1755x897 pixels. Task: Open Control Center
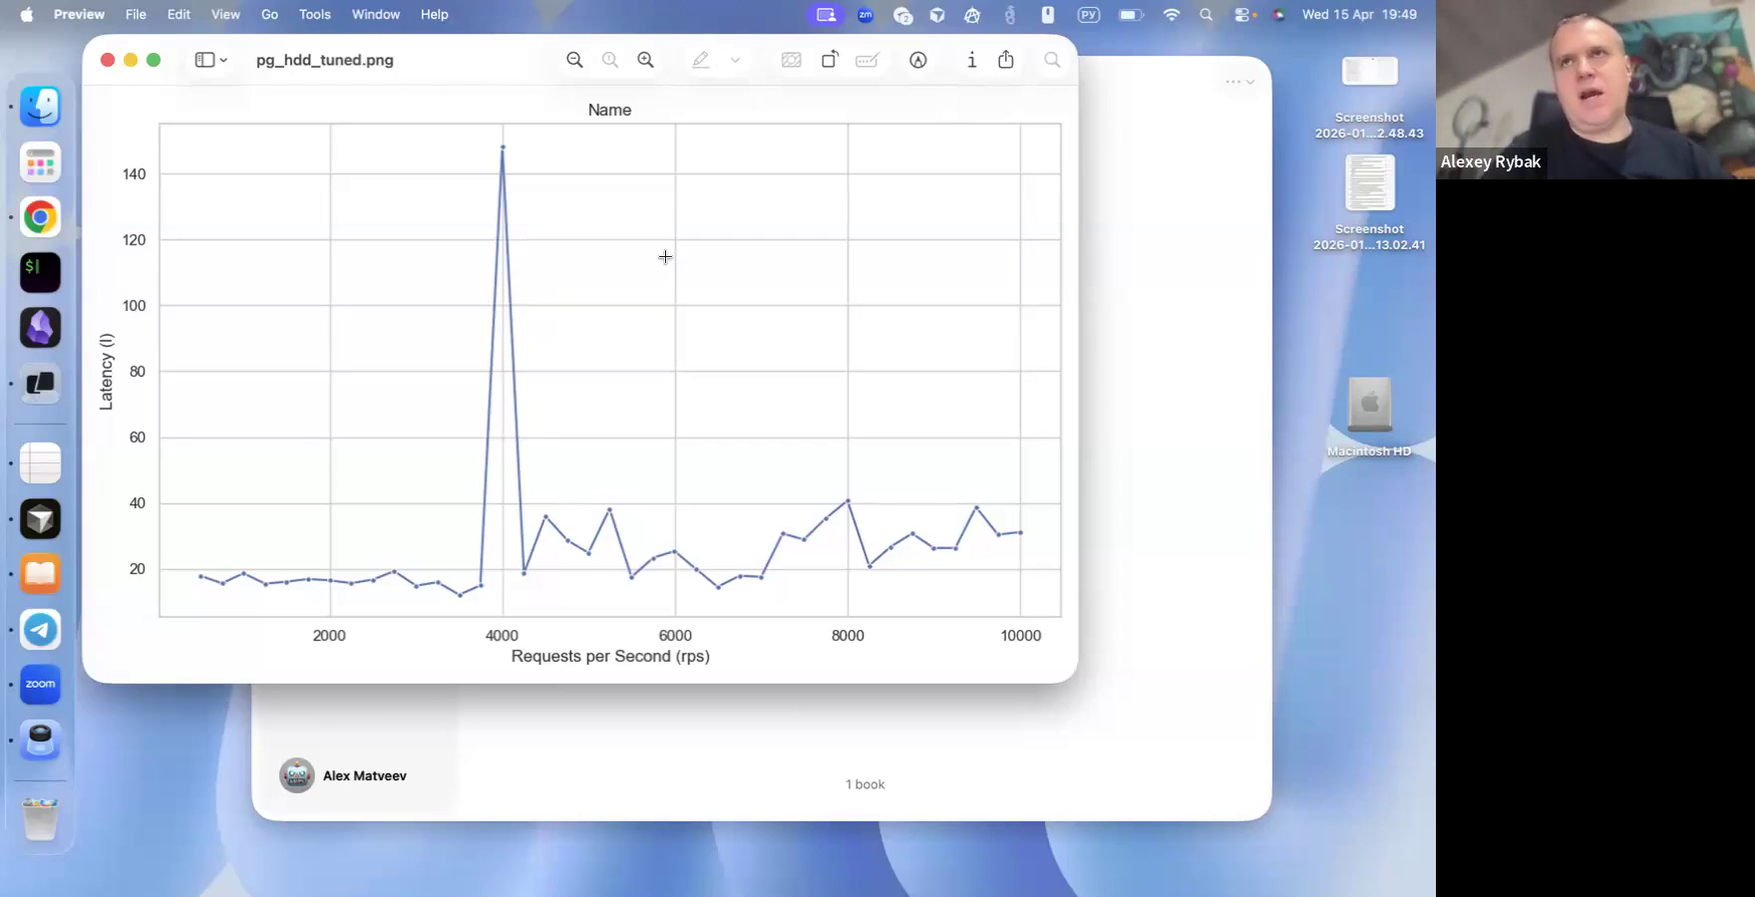tap(1242, 14)
